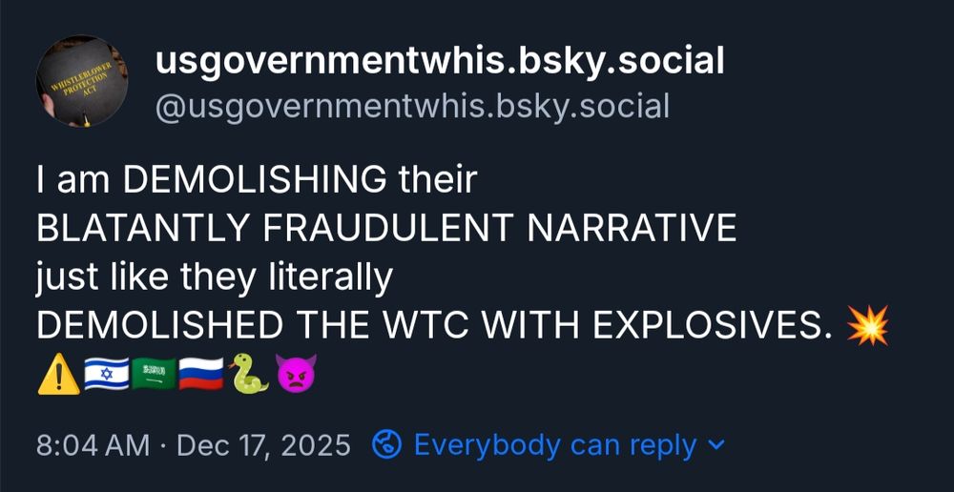Select the Israel flag emoji
The height and width of the screenshot is (492, 954).
coord(107,374)
